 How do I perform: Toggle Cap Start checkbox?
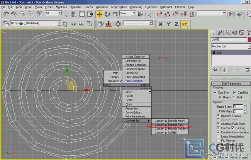tap(215, 92)
